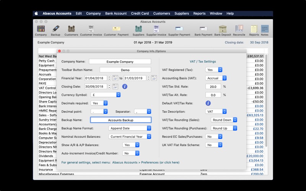Open the Help menu
The image size is (306, 191).
tap(230, 13)
